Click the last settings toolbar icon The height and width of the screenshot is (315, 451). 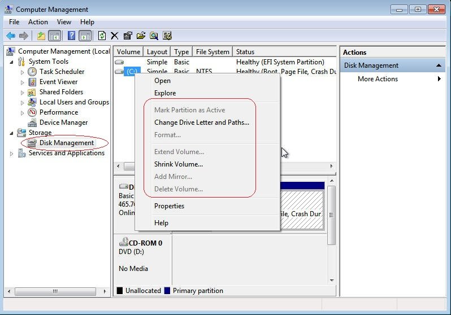pos(167,36)
